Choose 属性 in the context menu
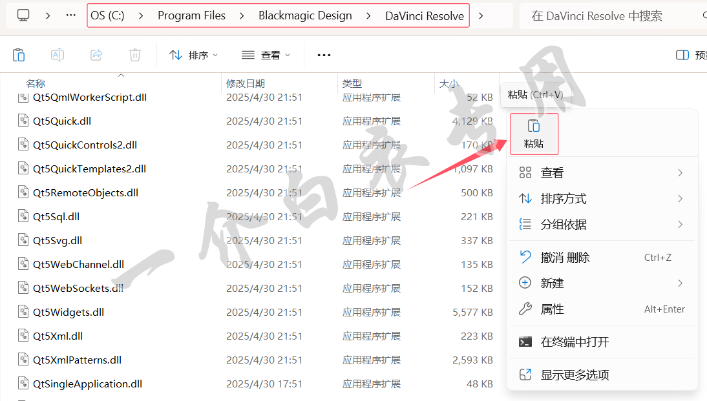 click(x=602, y=309)
